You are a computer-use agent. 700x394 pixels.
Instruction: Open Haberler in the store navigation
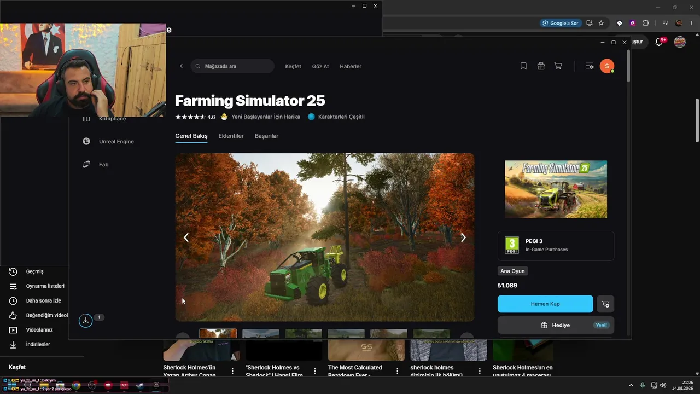351,66
